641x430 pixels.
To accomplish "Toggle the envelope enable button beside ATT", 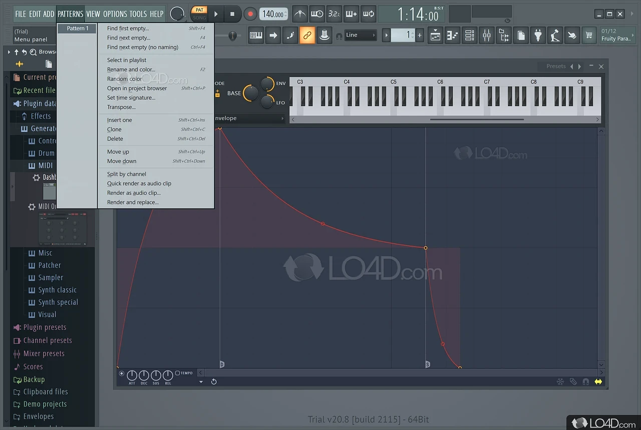I will [121, 373].
